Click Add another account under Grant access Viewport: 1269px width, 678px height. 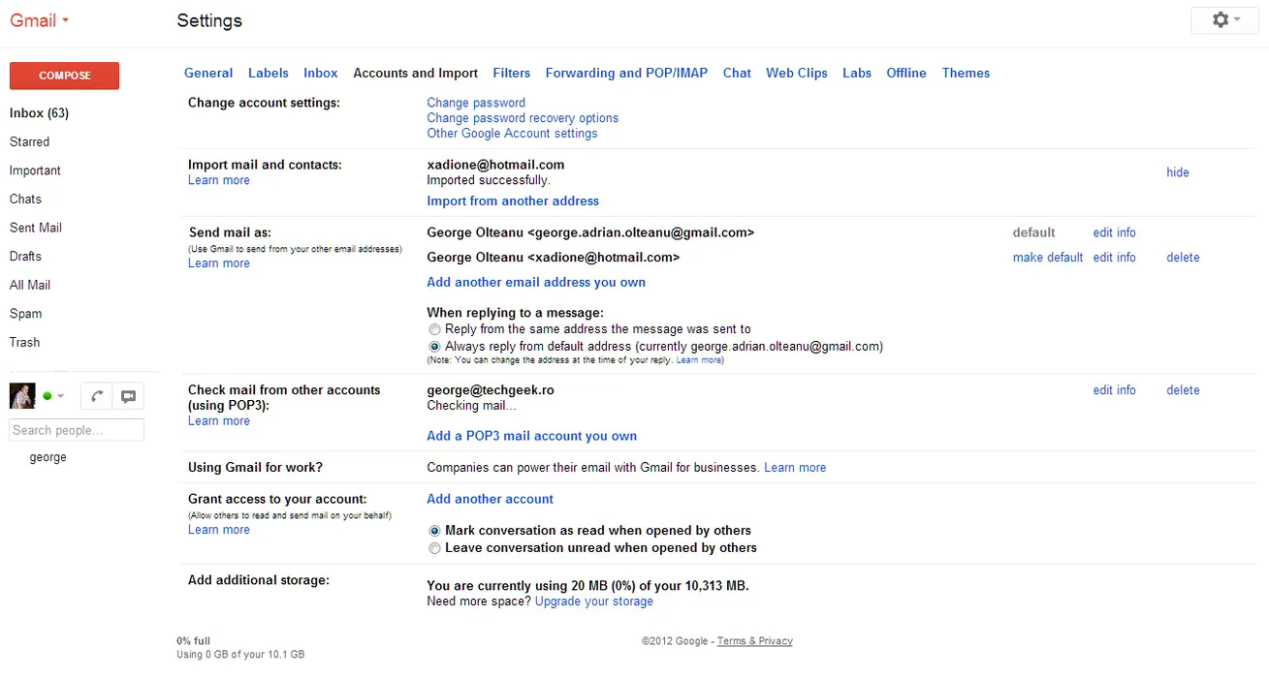(x=491, y=499)
